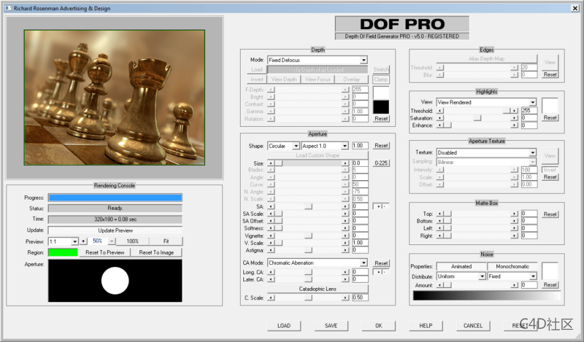The height and width of the screenshot is (342, 584).
Task: Change the aperture Shape from Circular
Action: [x=283, y=145]
